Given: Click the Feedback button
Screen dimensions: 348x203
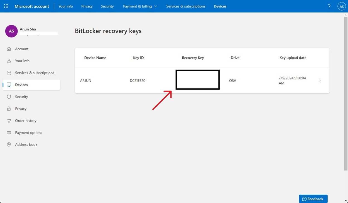Looking at the screenshot, I should coord(313,199).
